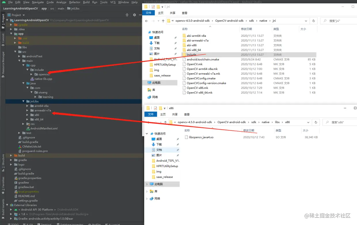Open address history dropdown in jni Explorer
The width and height of the screenshot is (357, 225).
(x=307, y=21)
